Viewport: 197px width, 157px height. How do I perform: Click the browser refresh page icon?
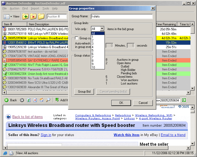click(x=29, y=100)
